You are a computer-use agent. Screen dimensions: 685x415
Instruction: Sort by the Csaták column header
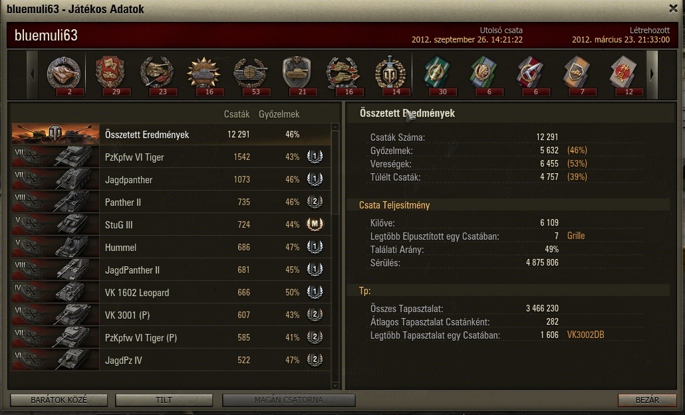(x=236, y=114)
